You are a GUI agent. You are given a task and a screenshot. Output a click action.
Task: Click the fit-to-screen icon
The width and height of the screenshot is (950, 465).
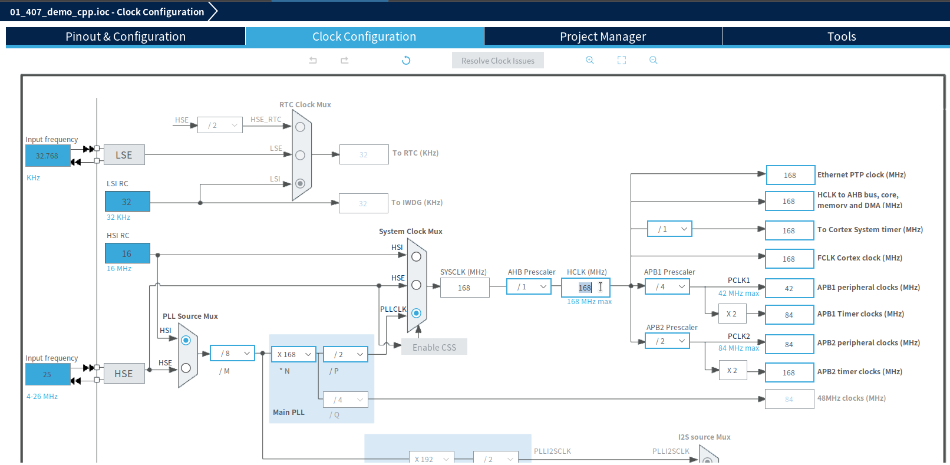(622, 60)
